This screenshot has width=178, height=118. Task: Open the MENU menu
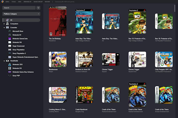pyautogui.click(x=7, y=2)
